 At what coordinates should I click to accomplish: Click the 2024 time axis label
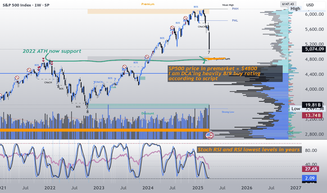click(x=148, y=188)
